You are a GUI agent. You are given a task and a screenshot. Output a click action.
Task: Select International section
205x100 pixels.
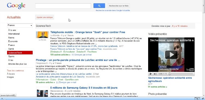14,34
